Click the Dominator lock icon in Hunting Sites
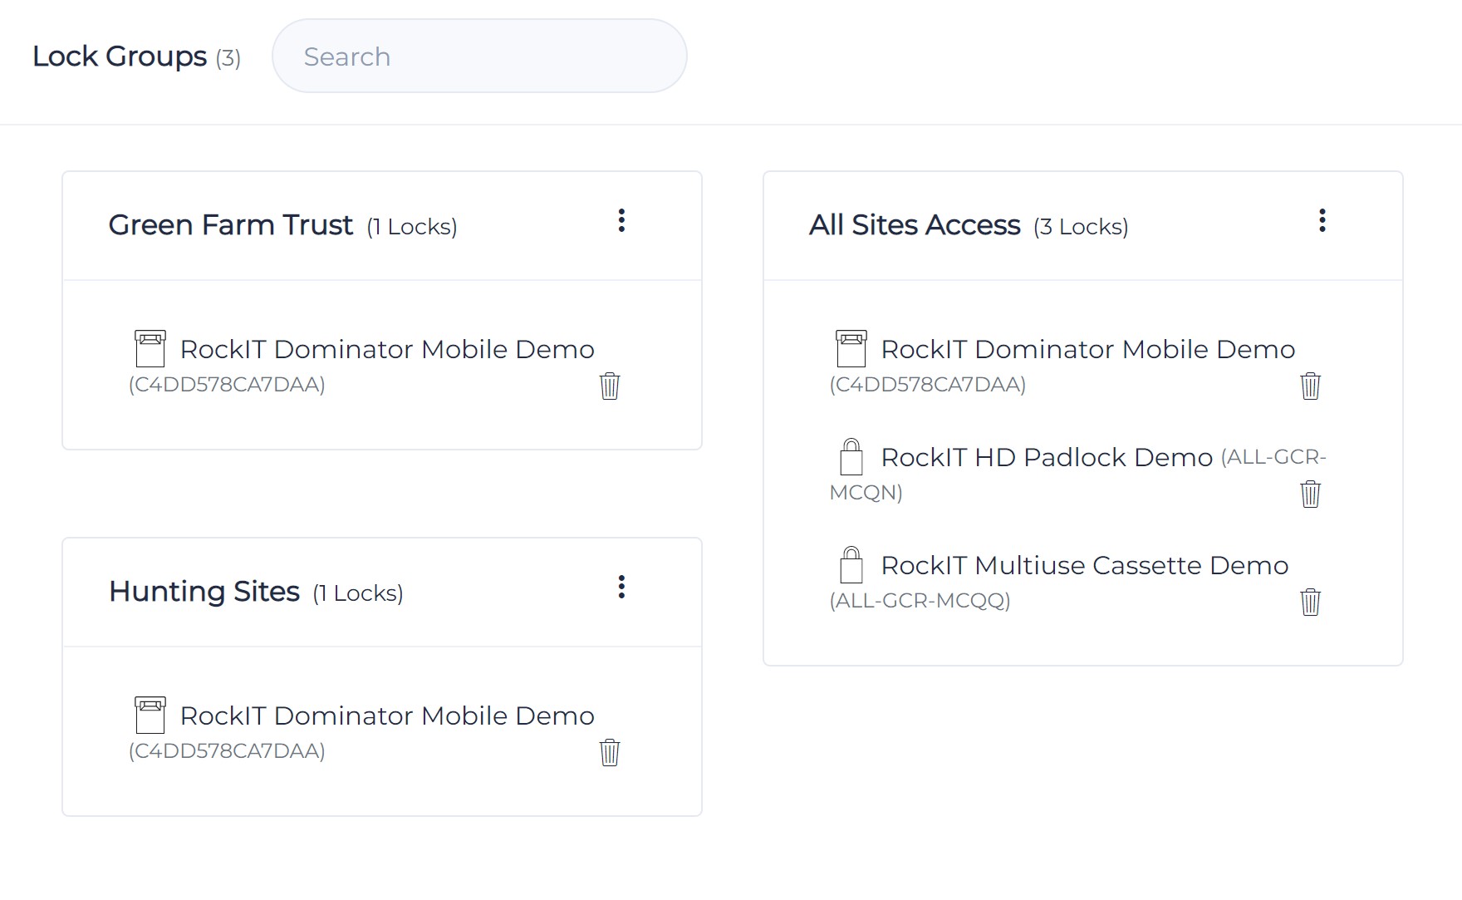The width and height of the screenshot is (1462, 900). click(x=150, y=715)
